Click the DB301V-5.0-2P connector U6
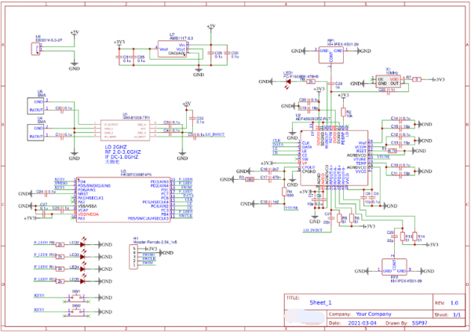This screenshot has width=471, height=333. click(36, 49)
